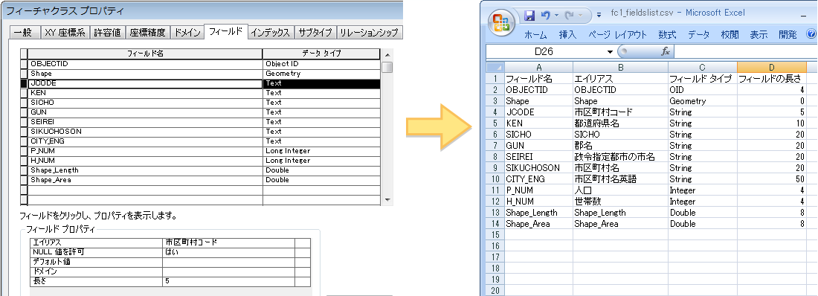Click Excel cell 政令指定都市の市名
This screenshot has width=818, height=296.
pos(620,157)
